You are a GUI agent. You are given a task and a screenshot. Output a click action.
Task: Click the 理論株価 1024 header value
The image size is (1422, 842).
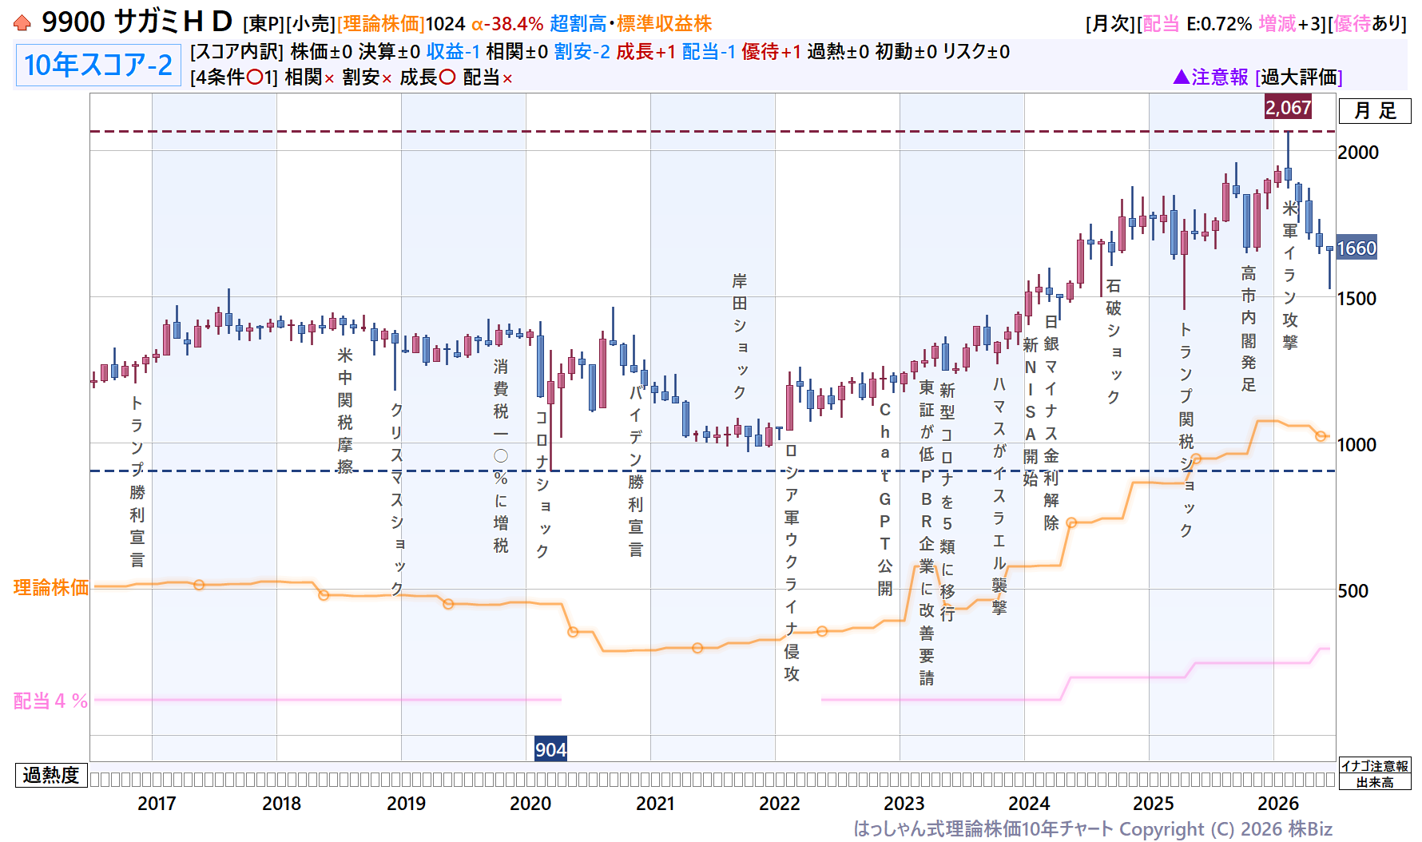click(x=401, y=24)
